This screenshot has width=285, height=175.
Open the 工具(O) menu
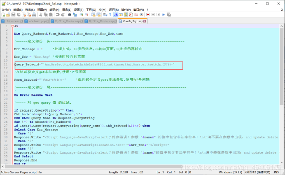pos(91,9)
